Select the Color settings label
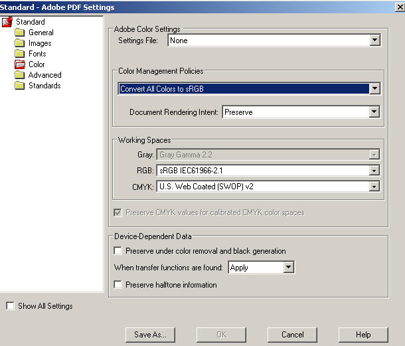Viewport: 405px width, 346px height. click(x=37, y=64)
